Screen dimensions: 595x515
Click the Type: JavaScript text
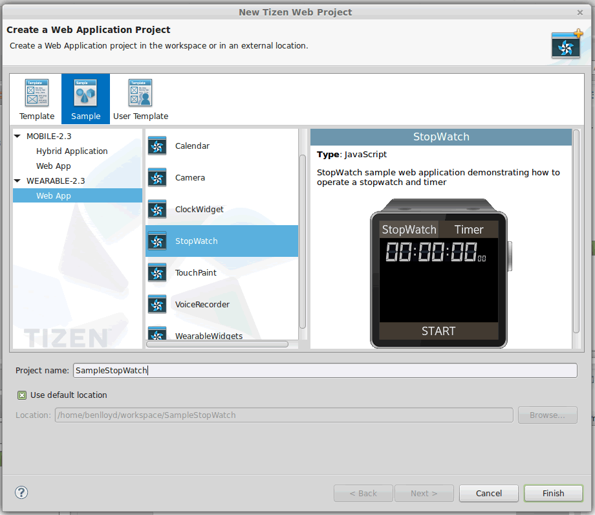click(352, 155)
